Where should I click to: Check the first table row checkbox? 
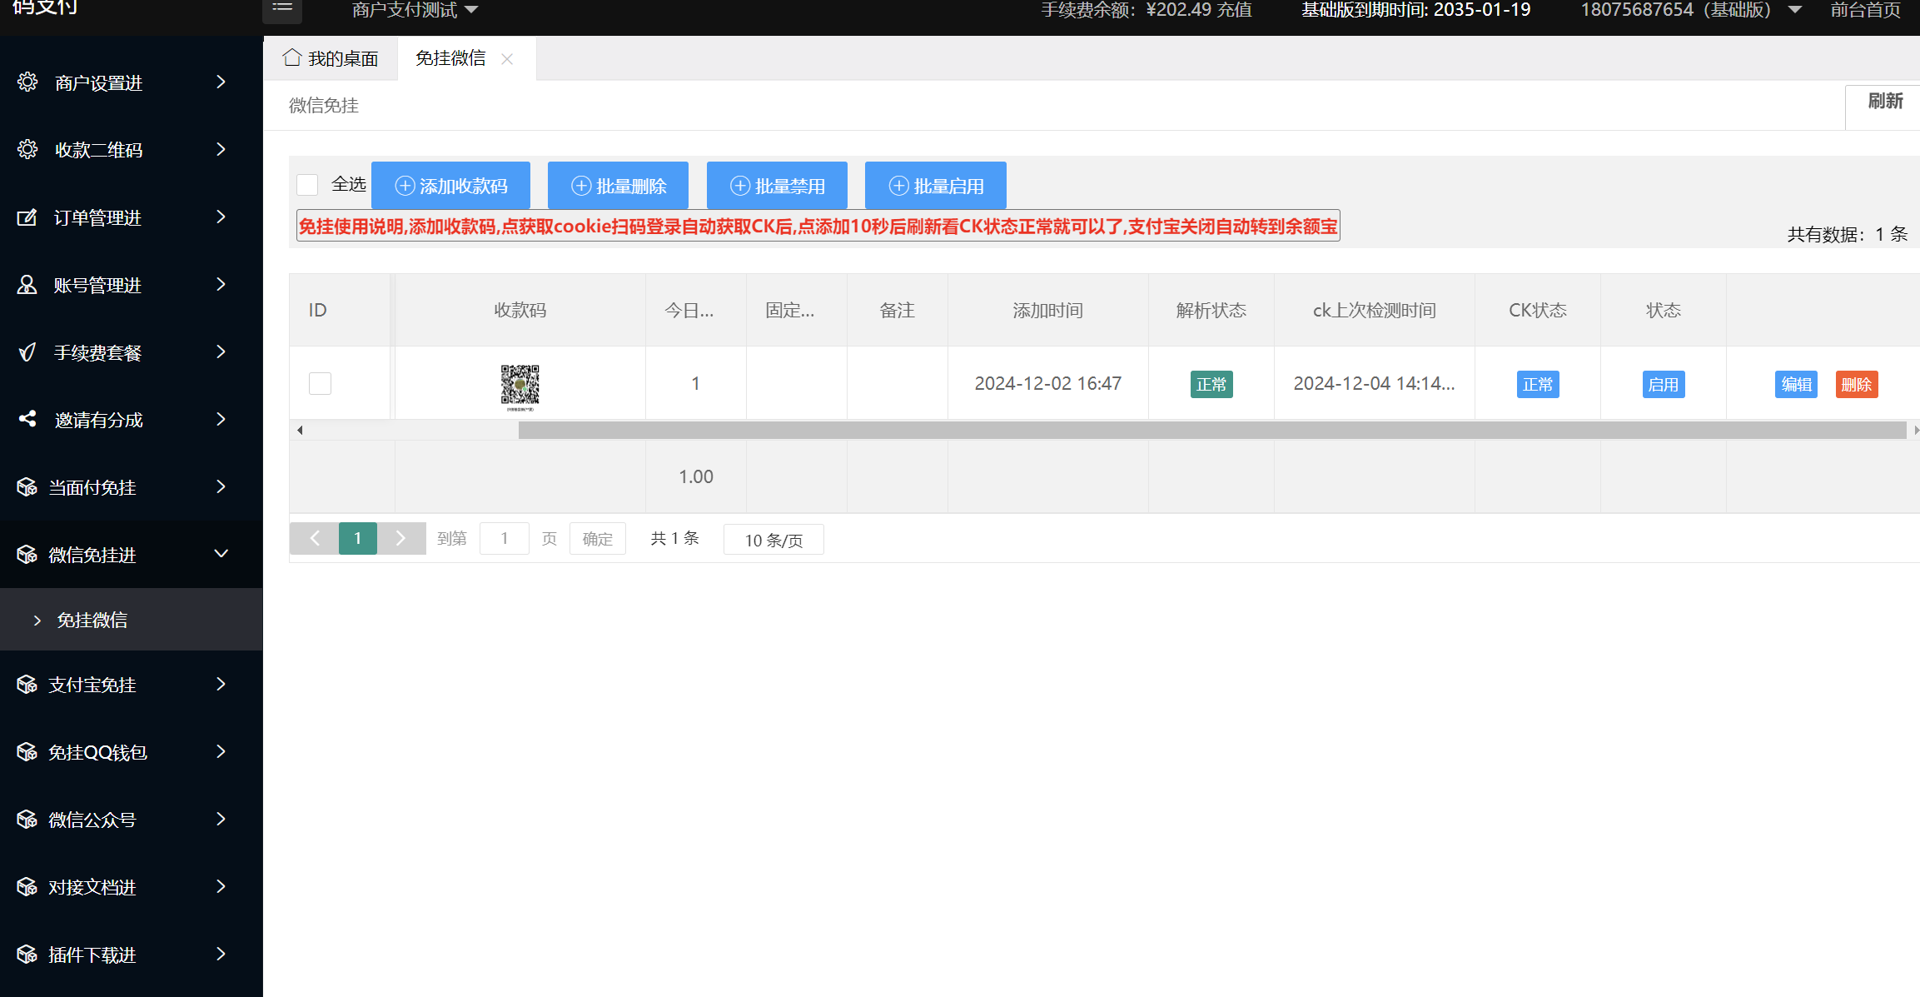click(x=320, y=383)
